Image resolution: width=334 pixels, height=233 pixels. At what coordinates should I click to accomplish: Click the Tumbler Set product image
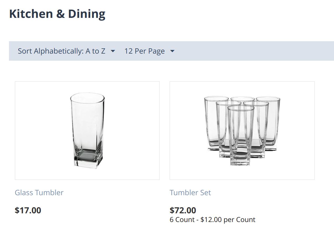coord(242,131)
